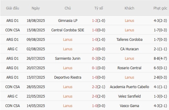
Task: Click the 0-2 score for Sarmiento Junin match
Action: click(x=95, y=59)
